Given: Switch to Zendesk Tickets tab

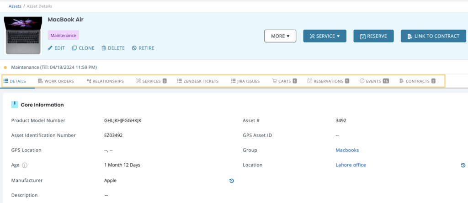Looking at the screenshot, I should pyautogui.click(x=197, y=81).
